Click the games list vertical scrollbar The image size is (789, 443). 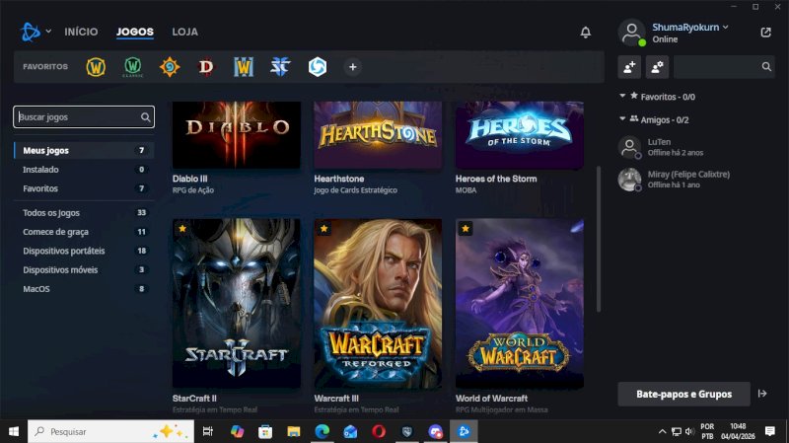(599, 239)
